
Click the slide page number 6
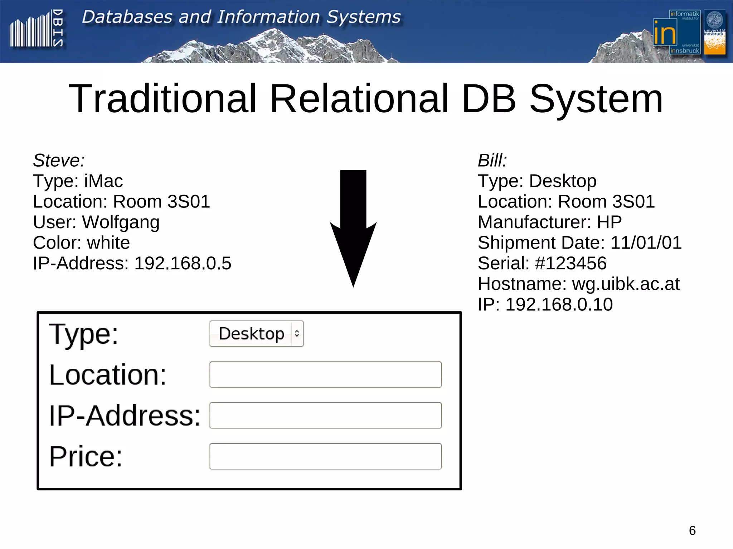tap(692, 530)
